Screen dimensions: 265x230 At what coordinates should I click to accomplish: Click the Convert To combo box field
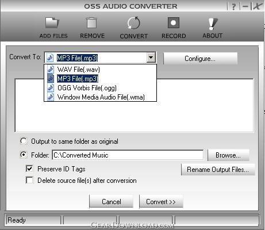point(101,57)
